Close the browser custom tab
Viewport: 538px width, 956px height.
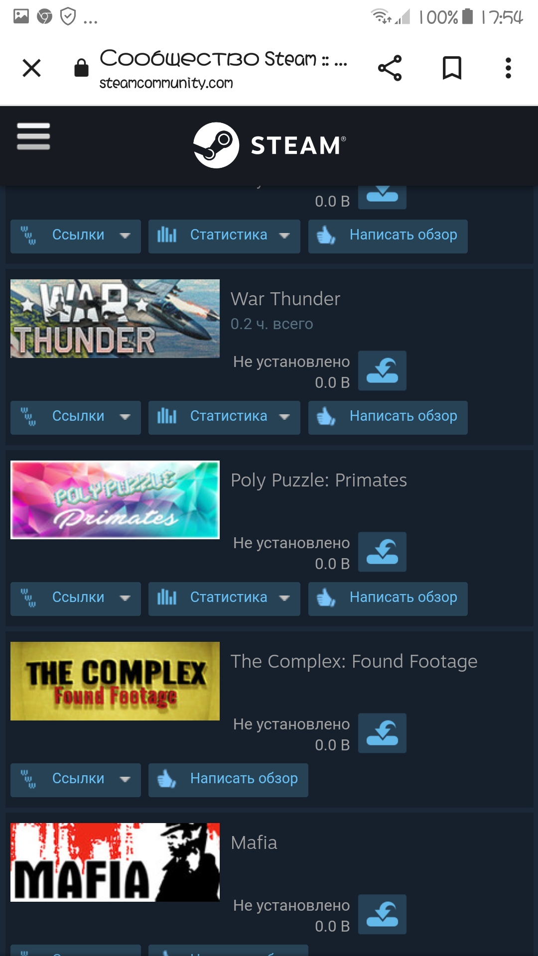point(32,68)
